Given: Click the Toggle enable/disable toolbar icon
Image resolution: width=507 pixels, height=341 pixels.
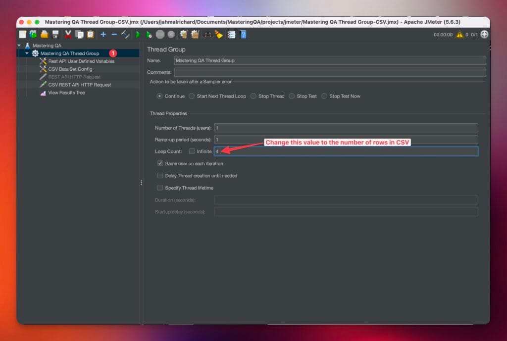Looking at the screenshot, I should point(125,34).
